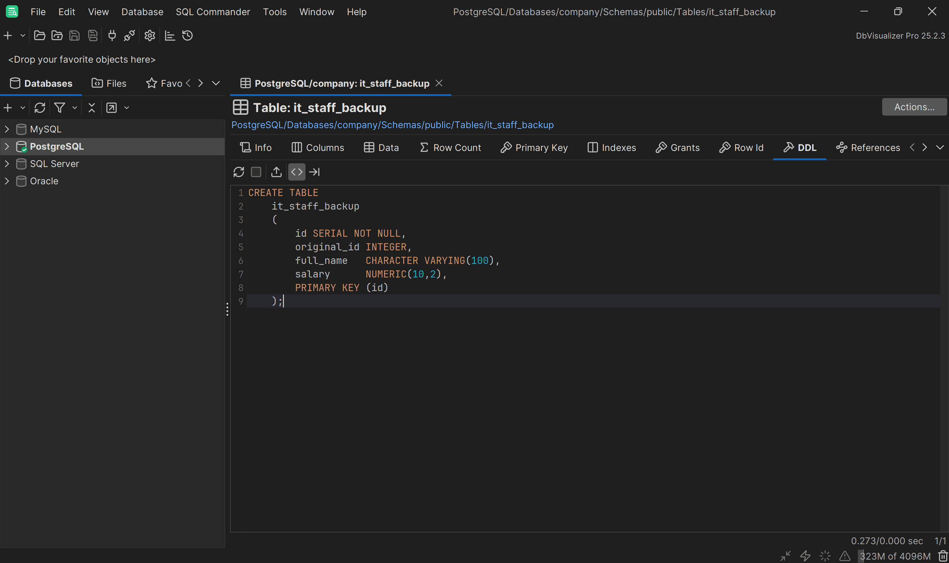
Task: Switch to the Files tab
Action: click(109, 83)
